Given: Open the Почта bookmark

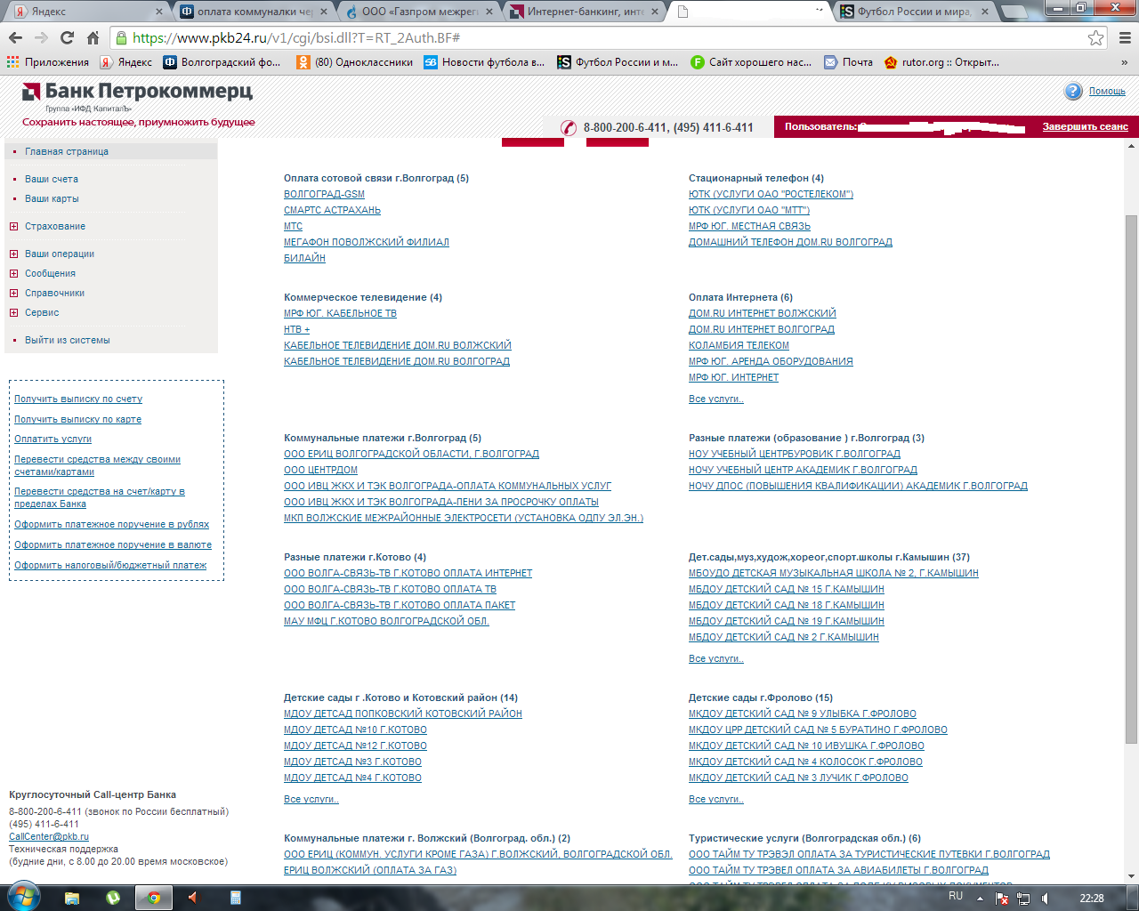Looking at the screenshot, I should point(848,62).
